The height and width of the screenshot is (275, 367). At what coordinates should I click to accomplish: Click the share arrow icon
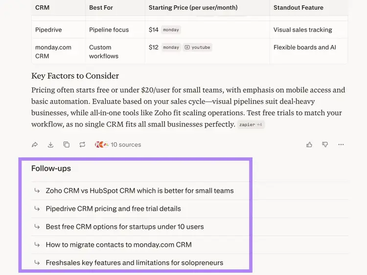click(x=35, y=145)
